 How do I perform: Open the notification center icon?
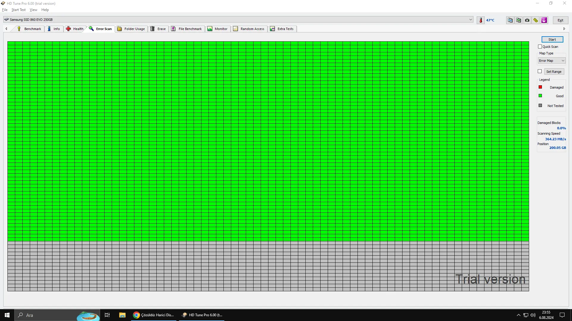click(x=562, y=315)
